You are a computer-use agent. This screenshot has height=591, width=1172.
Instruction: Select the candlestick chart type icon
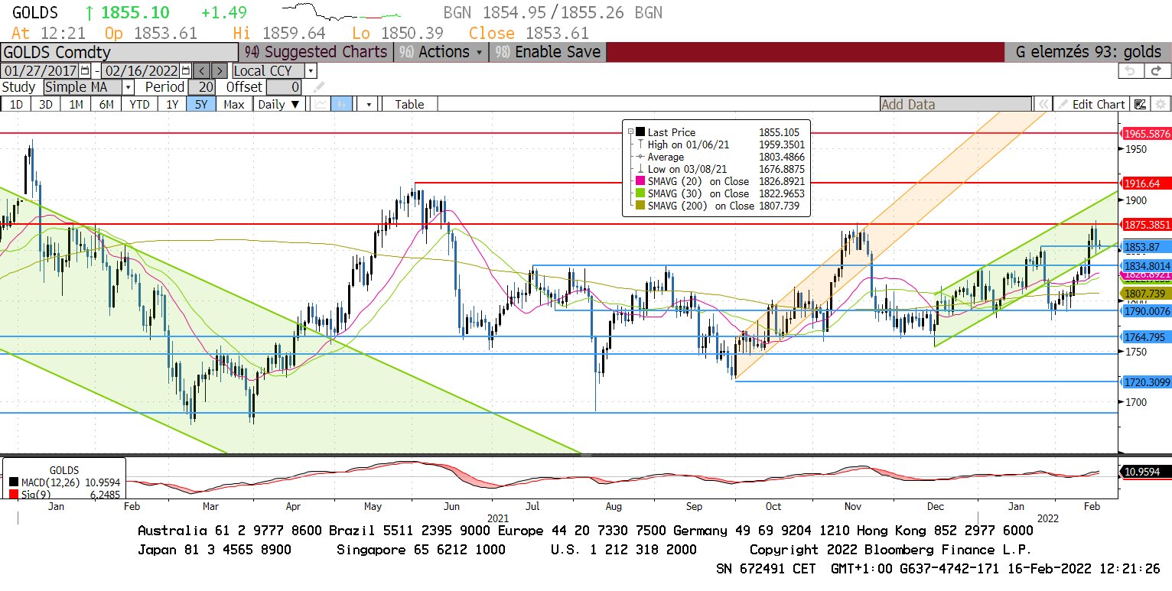tap(341, 104)
